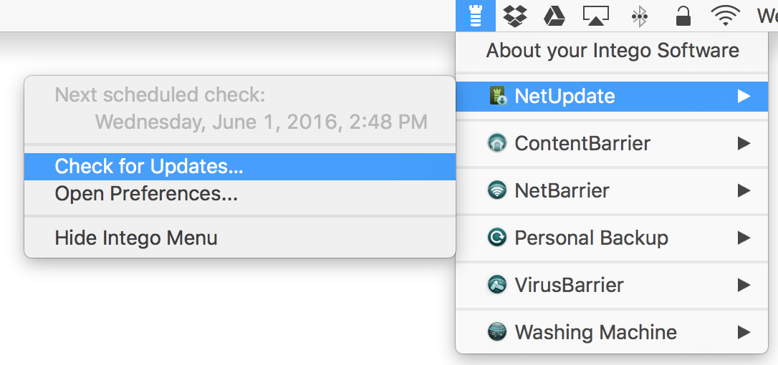Screen dimensions: 778x365
Task: Expand the Washing Machine submenu arrow
Action: click(x=744, y=332)
